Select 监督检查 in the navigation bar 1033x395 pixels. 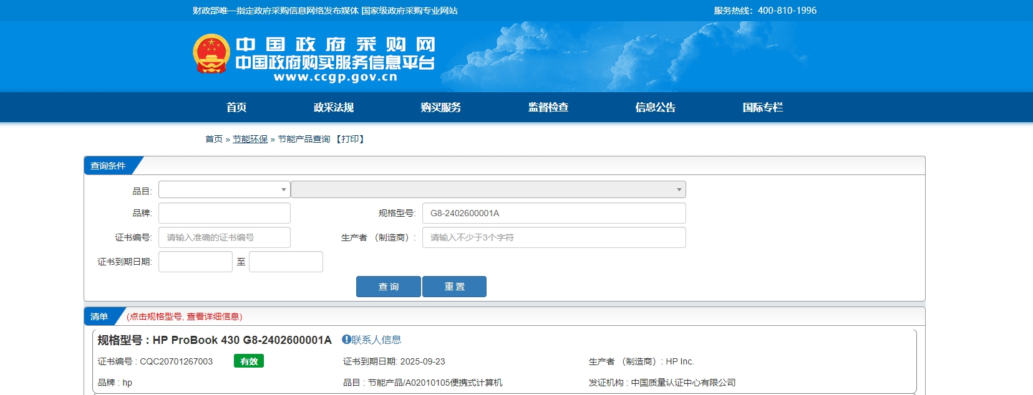point(548,107)
